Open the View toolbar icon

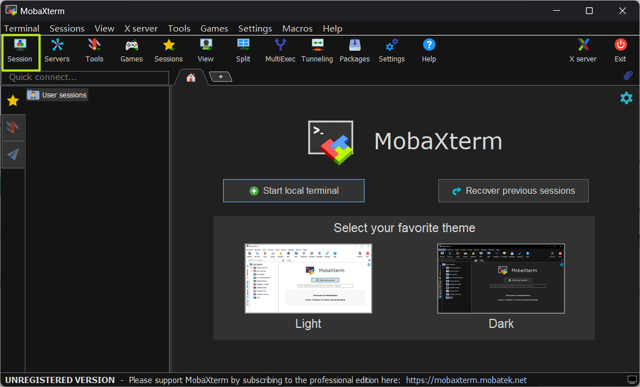point(206,51)
